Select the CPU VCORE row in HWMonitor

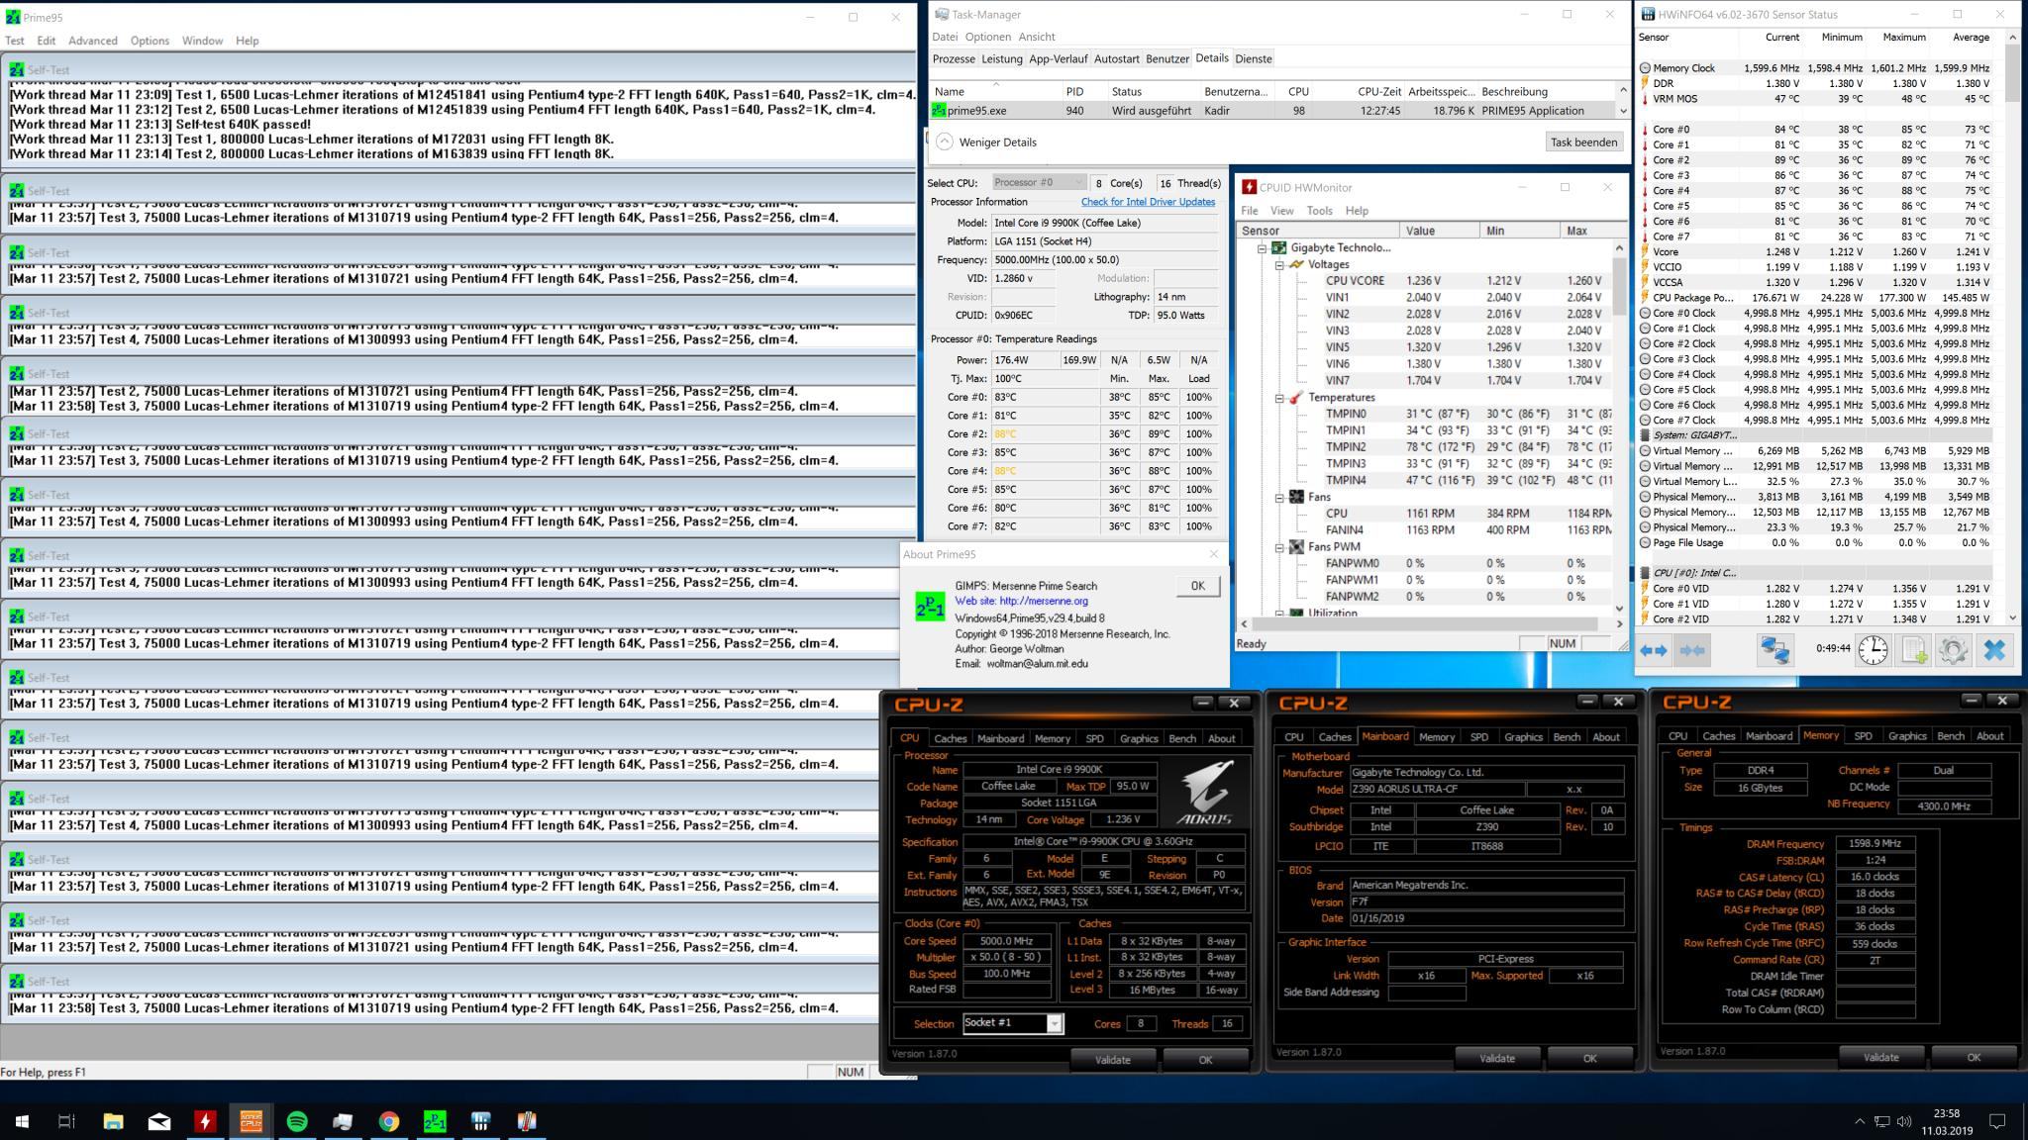point(1426,281)
